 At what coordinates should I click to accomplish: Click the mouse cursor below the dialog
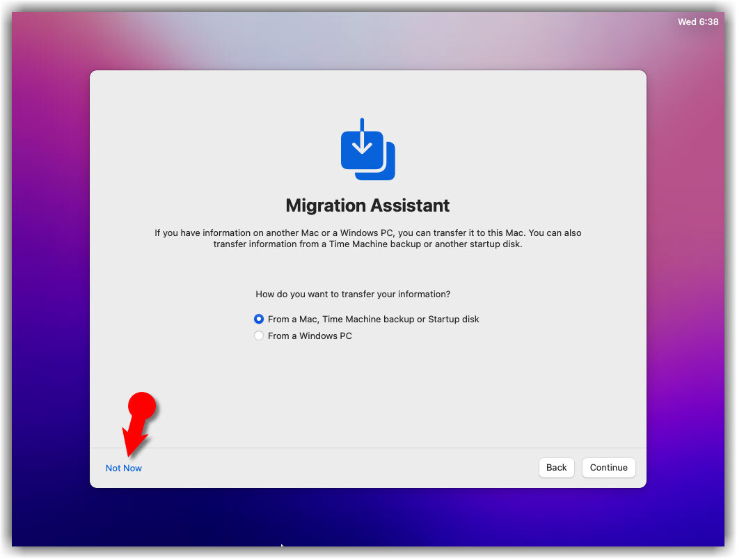[x=281, y=546]
